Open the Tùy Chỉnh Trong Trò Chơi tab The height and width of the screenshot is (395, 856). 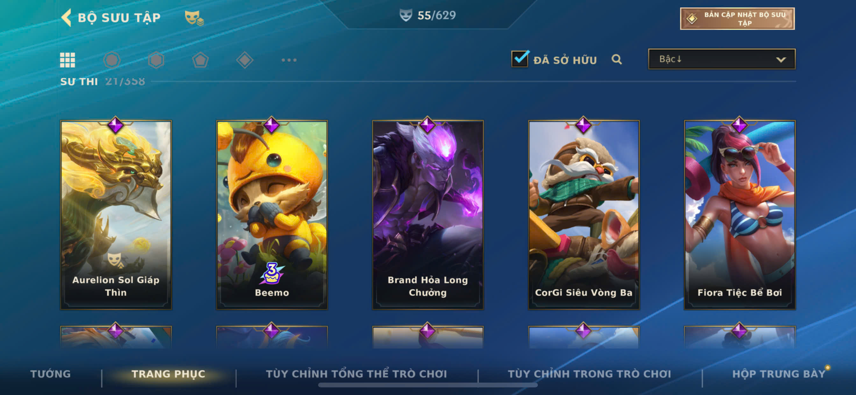589,374
